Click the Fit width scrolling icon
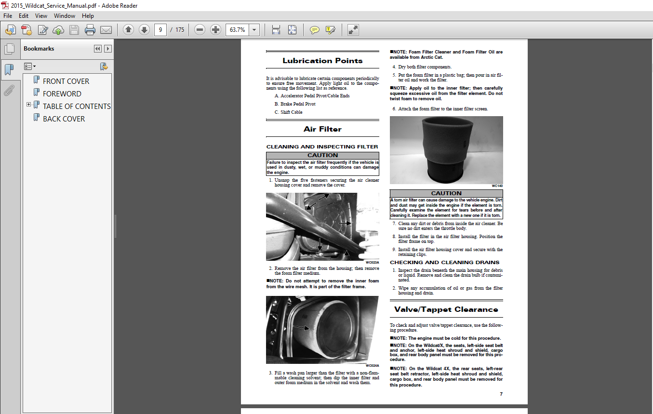This screenshot has height=414, width=653. coord(276,30)
